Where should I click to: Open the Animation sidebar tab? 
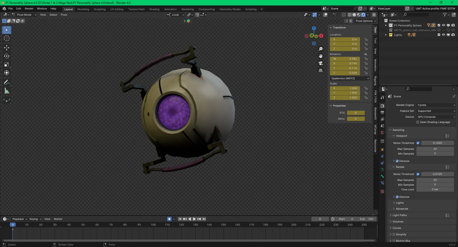click(x=375, y=65)
